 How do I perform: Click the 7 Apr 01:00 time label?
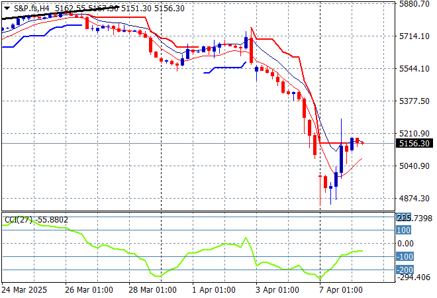341,290
